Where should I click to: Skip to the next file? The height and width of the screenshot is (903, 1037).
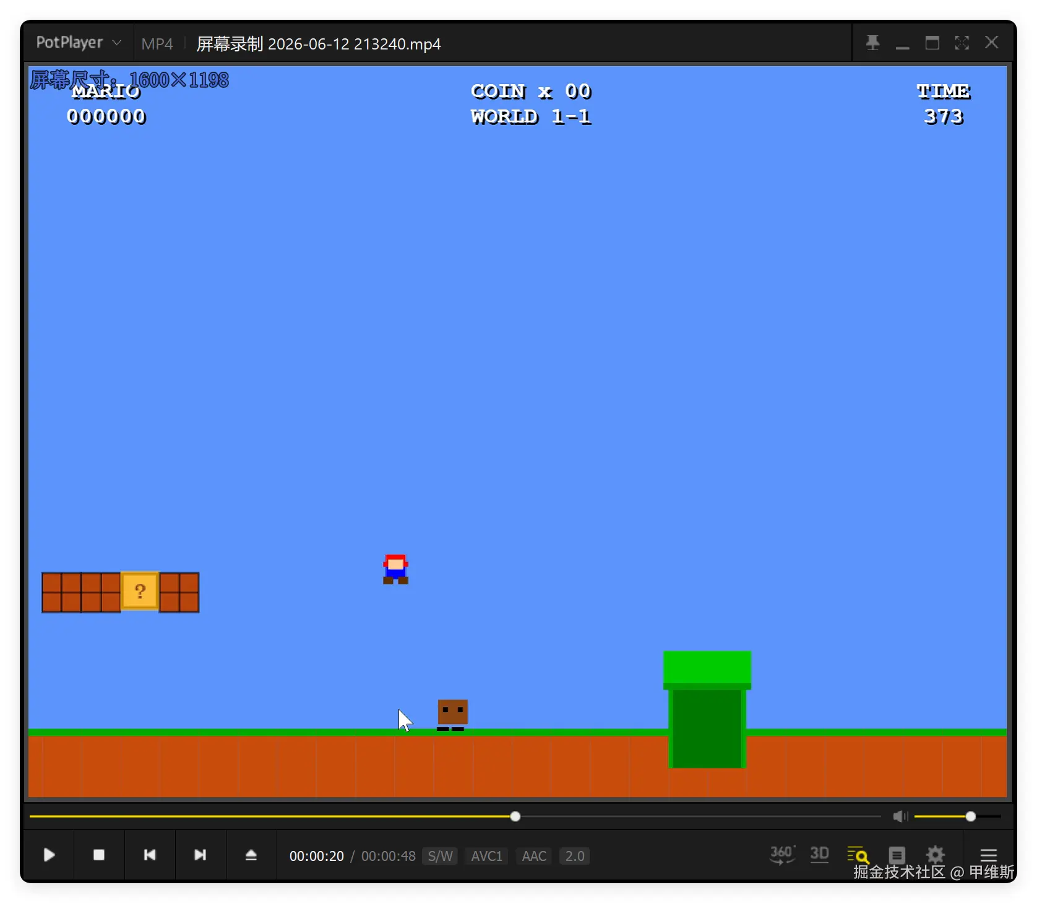200,855
